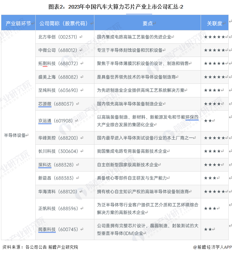Viewport: 232px width, 254px height.
Task: Click the @前瞻经济学人APP credit
Action: pos(213,247)
